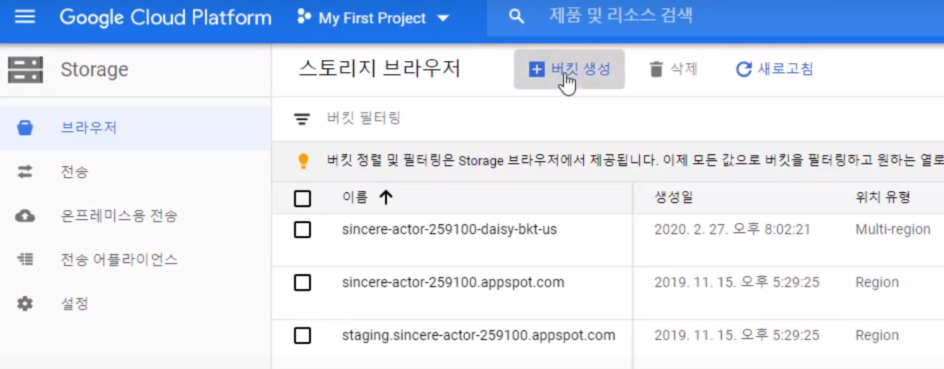Click the Google Cloud Platform logo text
The width and height of the screenshot is (944, 369).
coord(165,17)
